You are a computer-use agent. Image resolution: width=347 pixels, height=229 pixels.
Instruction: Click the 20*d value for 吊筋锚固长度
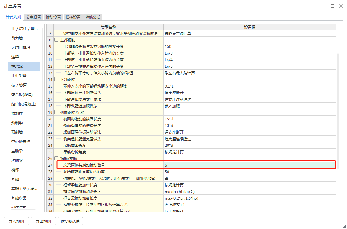249,145
